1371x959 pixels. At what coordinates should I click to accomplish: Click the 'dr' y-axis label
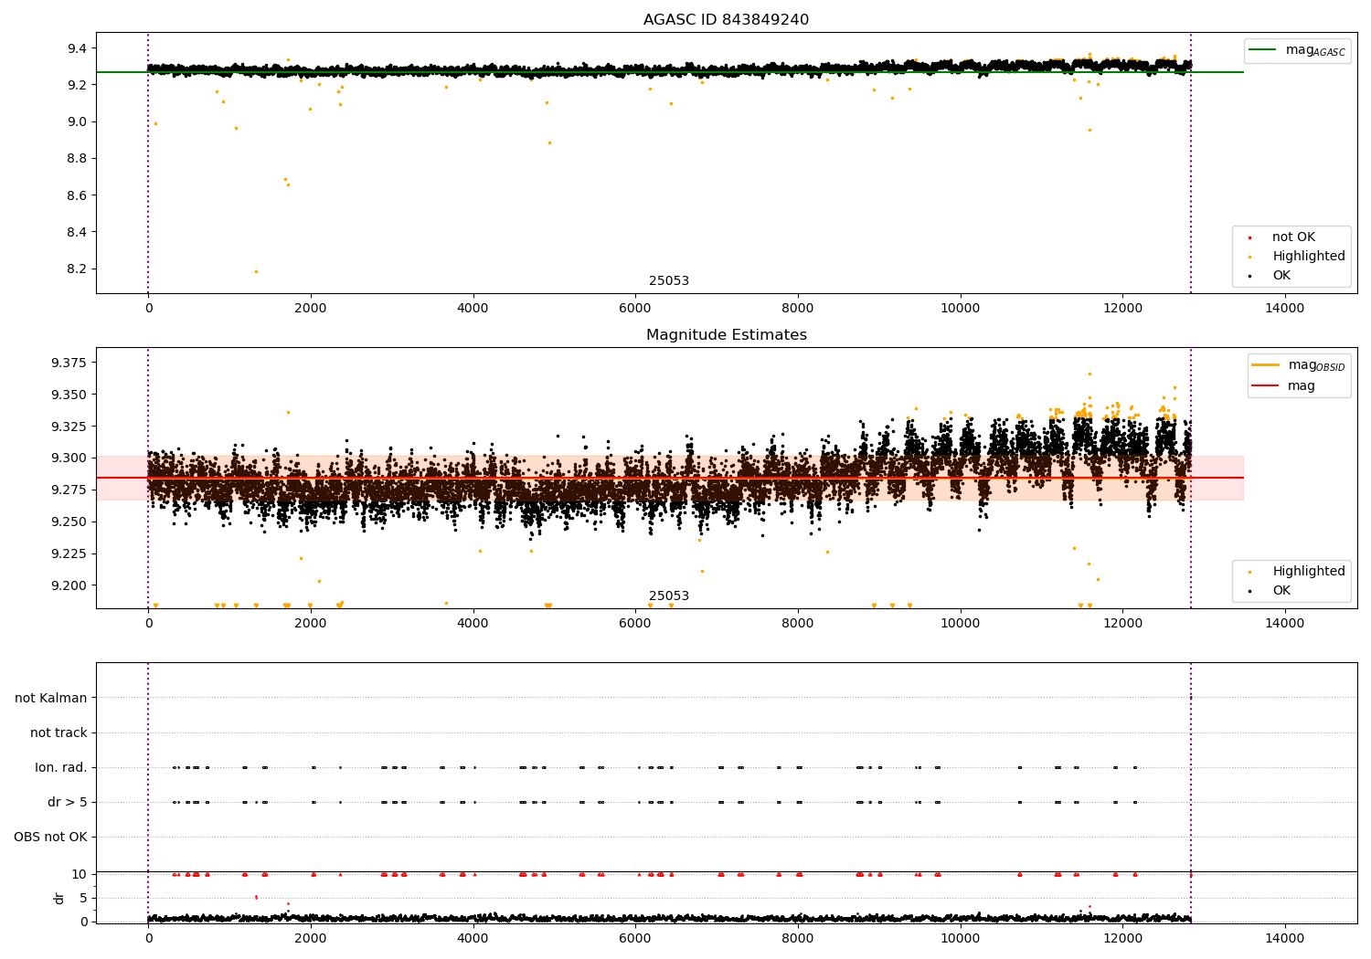coord(59,898)
